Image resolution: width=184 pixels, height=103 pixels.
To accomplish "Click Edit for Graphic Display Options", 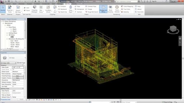I will pos(18,78).
